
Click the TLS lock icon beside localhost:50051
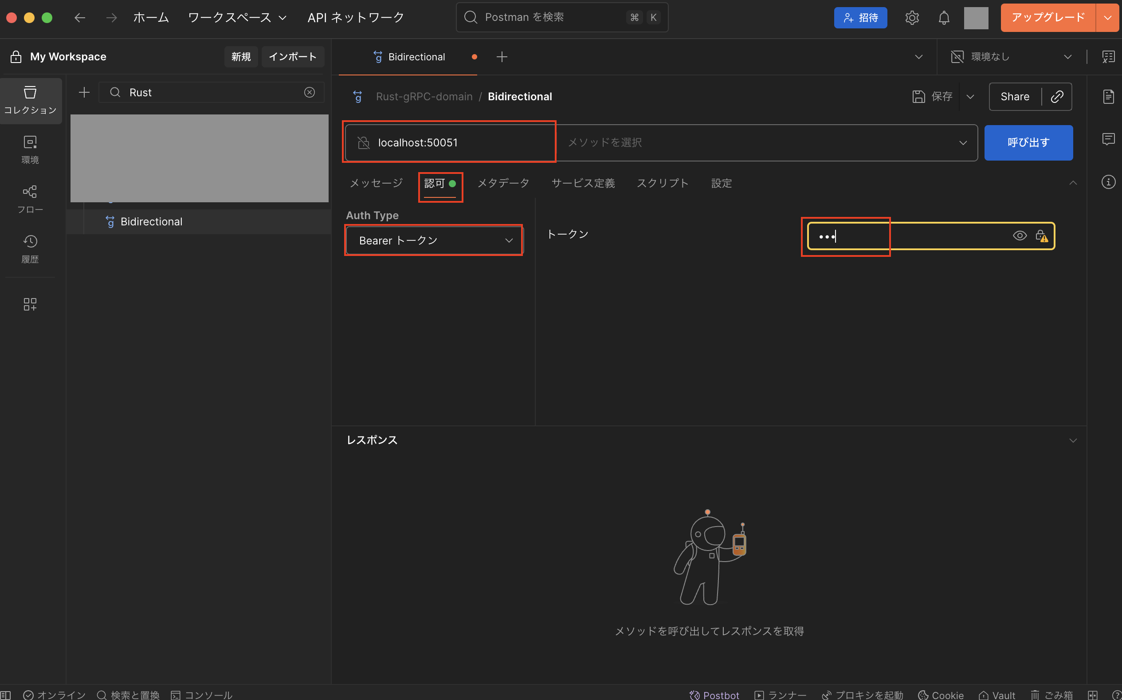pyautogui.click(x=364, y=142)
